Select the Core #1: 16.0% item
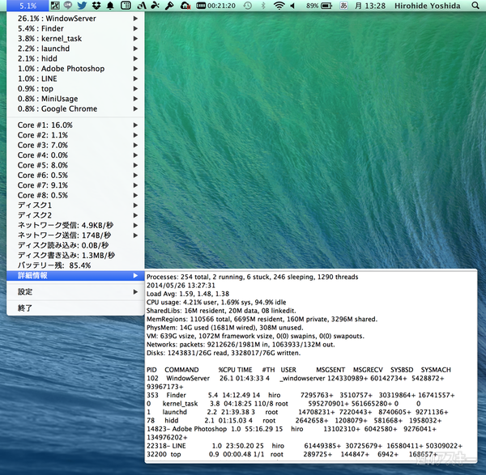 [75, 125]
